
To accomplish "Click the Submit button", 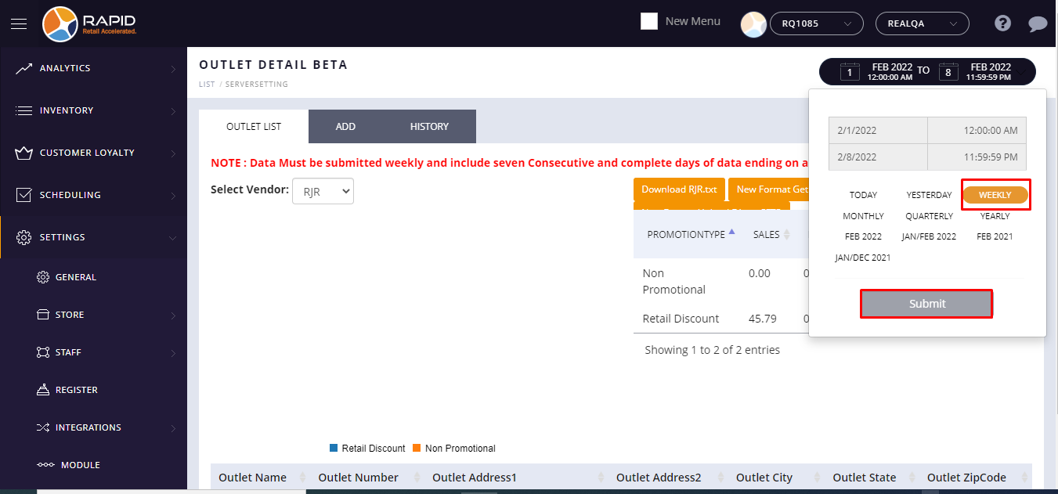I will tap(926, 304).
